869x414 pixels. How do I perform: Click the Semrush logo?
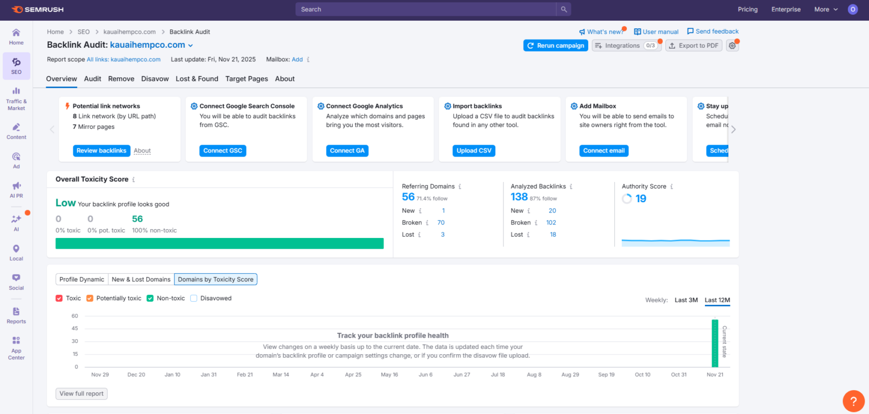[x=37, y=9]
